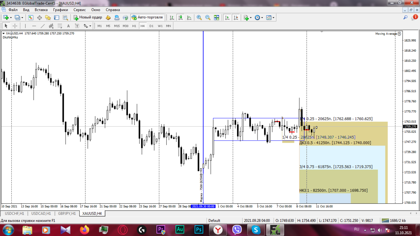Select the Crosshair tool
Screen dimensions: 420x236
click(15, 26)
